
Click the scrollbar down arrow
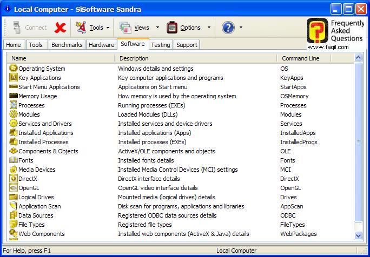point(358,235)
